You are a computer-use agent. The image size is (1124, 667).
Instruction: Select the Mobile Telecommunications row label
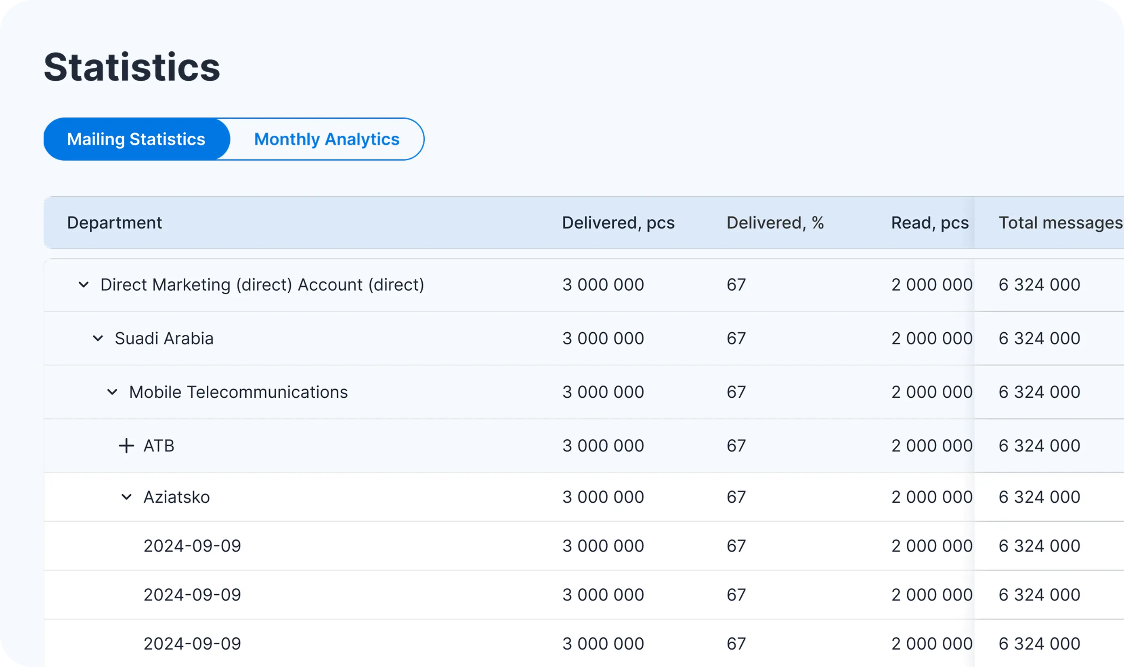238,392
